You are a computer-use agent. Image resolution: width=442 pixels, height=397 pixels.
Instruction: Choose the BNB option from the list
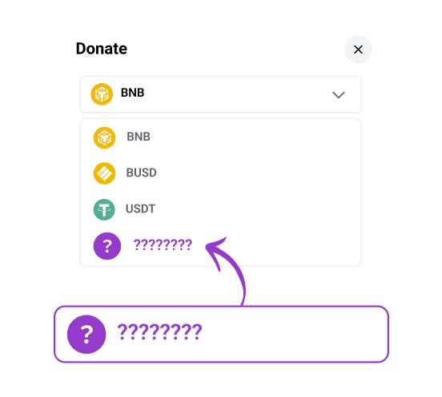[x=220, y=137]
